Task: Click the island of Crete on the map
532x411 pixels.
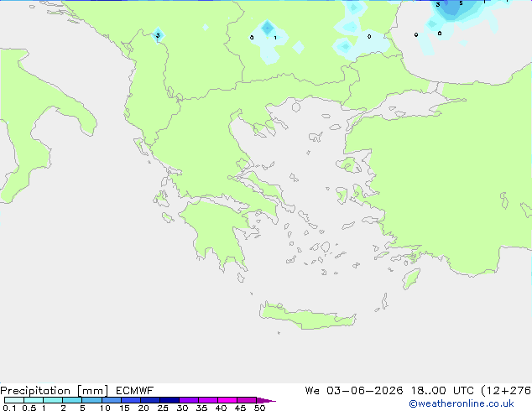Action: (x=307, y=316)
